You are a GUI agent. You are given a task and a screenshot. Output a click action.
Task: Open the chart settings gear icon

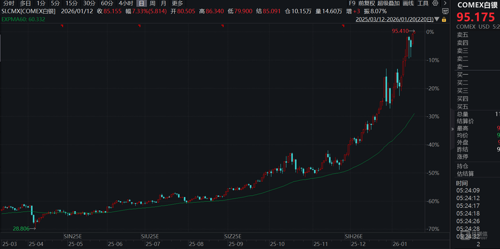(435, 3)
